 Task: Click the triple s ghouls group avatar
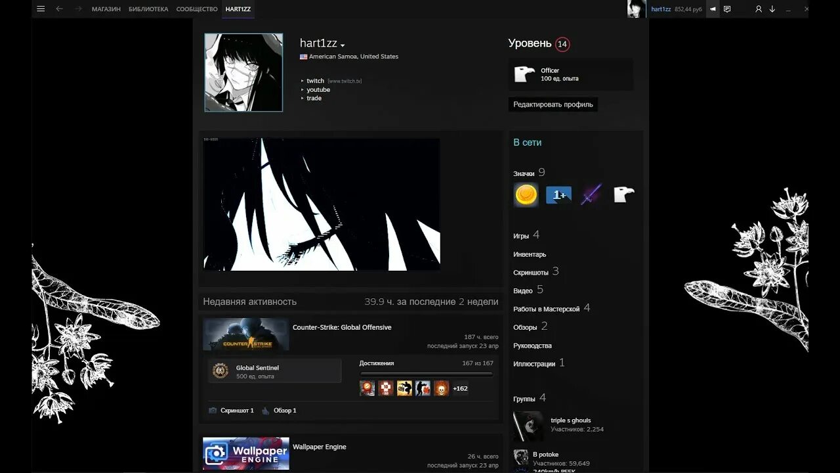click(529, 426)
